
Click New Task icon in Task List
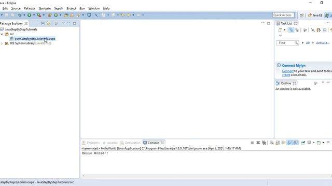click(280, 30)
